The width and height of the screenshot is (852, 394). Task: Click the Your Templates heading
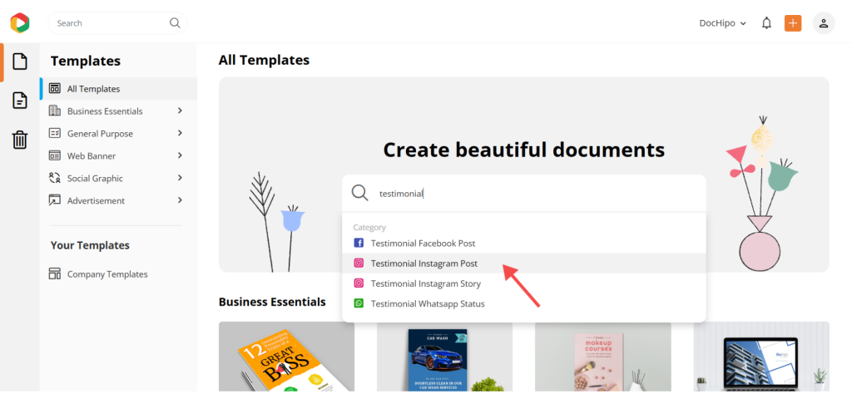[x=90, y=245]
